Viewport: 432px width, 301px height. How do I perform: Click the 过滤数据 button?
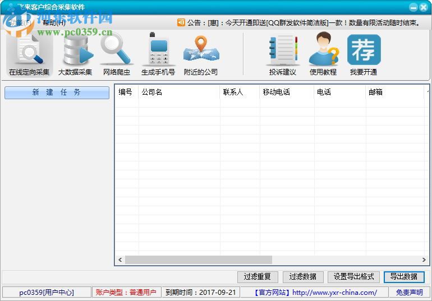pyautogui.click(x=303, y=277)
